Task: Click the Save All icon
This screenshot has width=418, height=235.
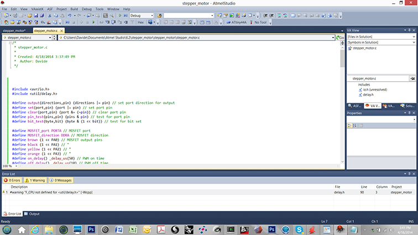Action: click(x=42, y=15)
